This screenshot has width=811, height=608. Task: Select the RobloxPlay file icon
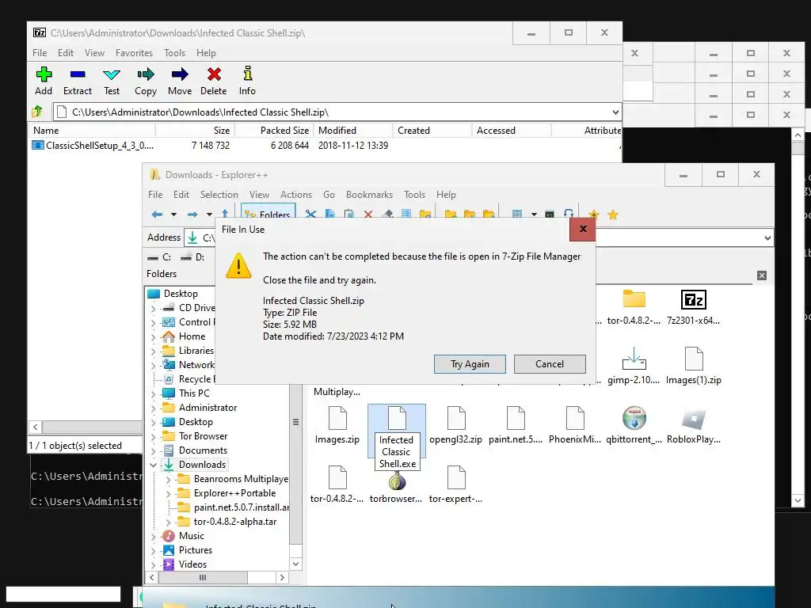point(694,419)
